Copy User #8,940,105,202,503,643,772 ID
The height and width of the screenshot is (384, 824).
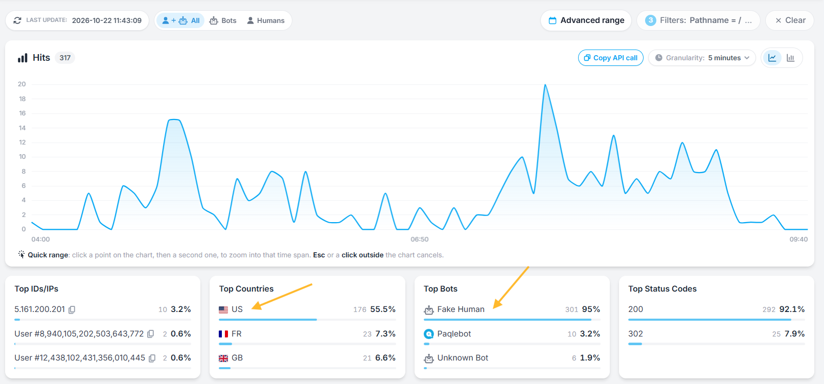click(151, 334)
